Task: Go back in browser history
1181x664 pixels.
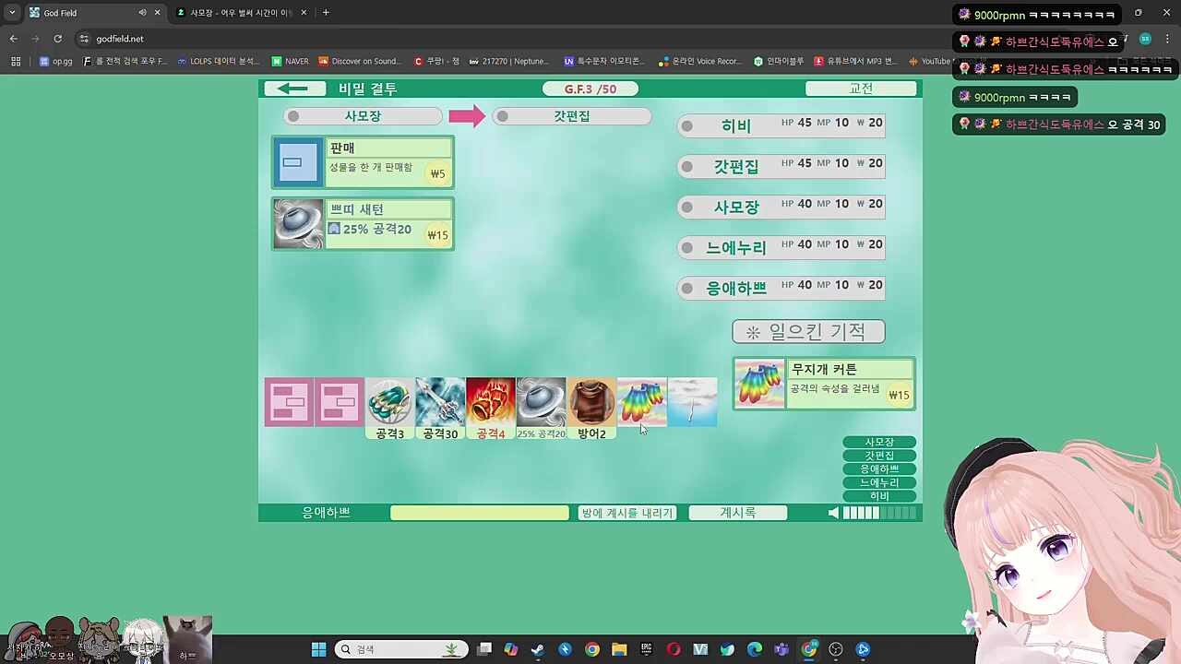Action: tap(13, 39)
